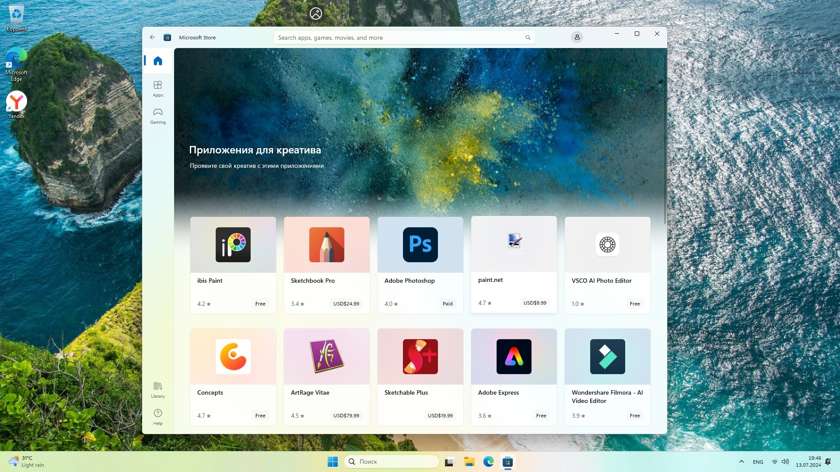Go to Gaming section in sidebar
This screenshot has height=472, width=840.
pyautogui.click(x=158, y=116)
